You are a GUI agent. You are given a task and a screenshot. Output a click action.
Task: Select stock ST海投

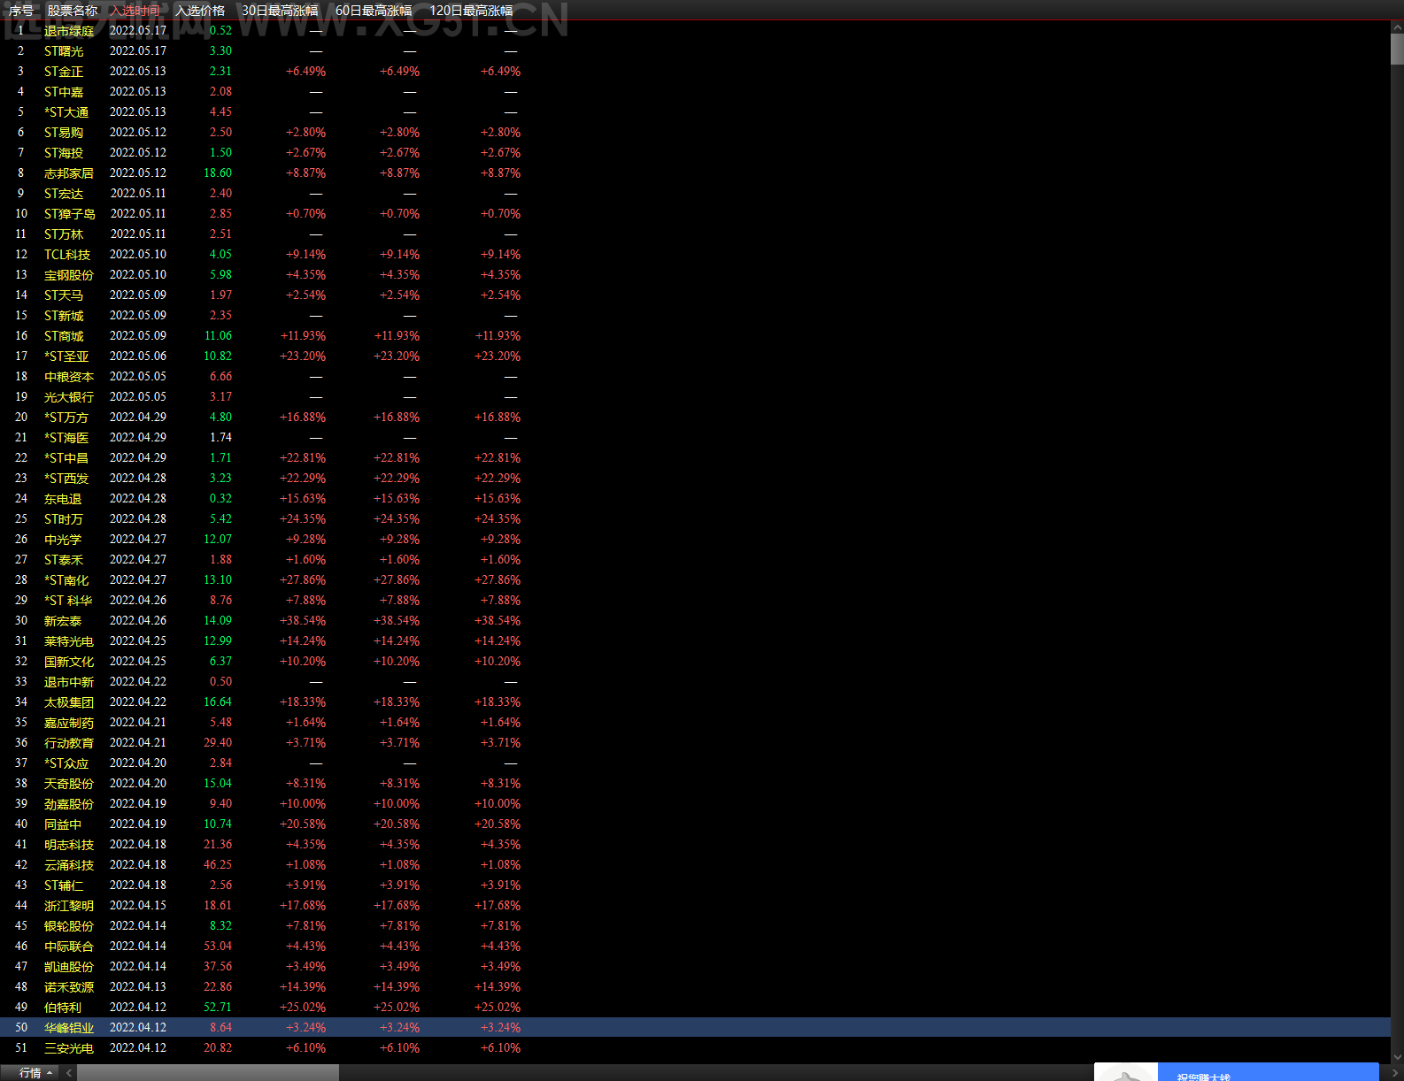[x=64, y=153]
